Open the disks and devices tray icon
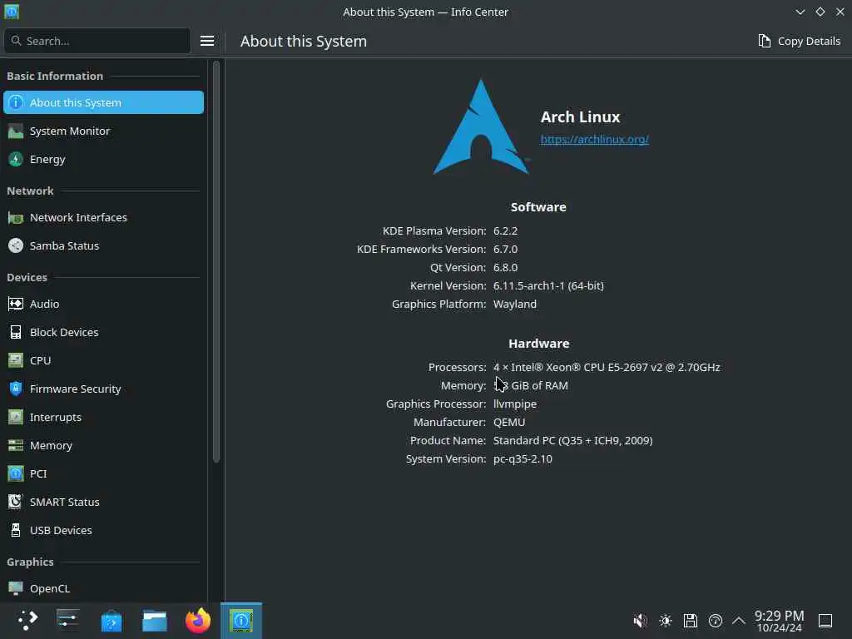This screenshot has width=852, height=639. point(691,621)
